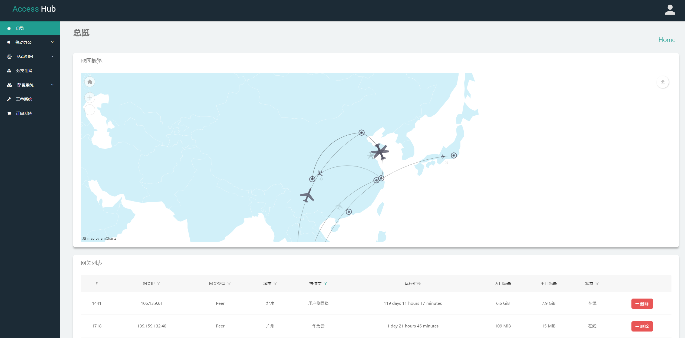Filter by 网关IP column funnel icon
This screenshot has width=685, height=338.
[159, 283]
